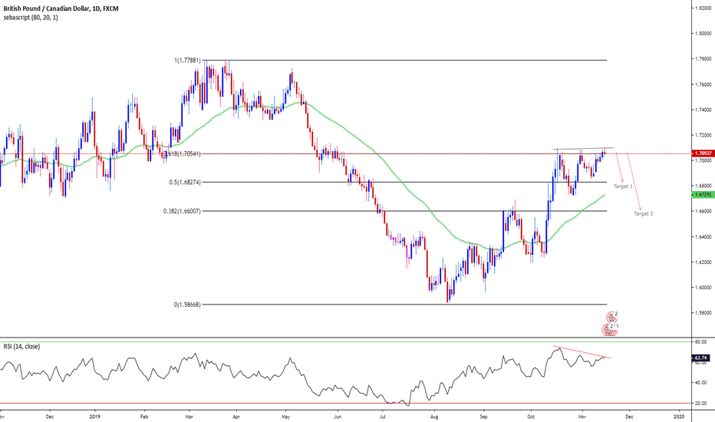Viewport: 715px width, 422px height.
Task: Select the Target 1 text label
Action: 623,186
